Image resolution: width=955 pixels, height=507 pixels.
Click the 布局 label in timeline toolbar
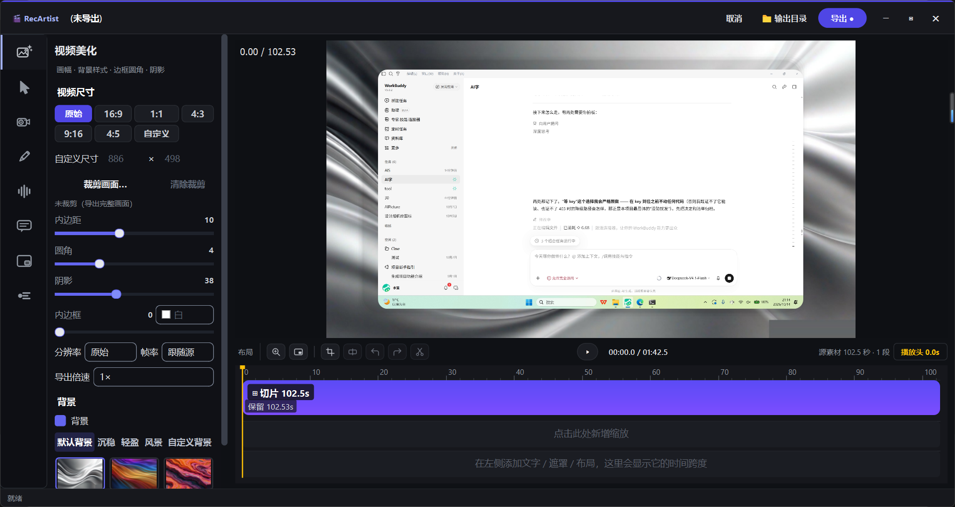click(245, 352)
